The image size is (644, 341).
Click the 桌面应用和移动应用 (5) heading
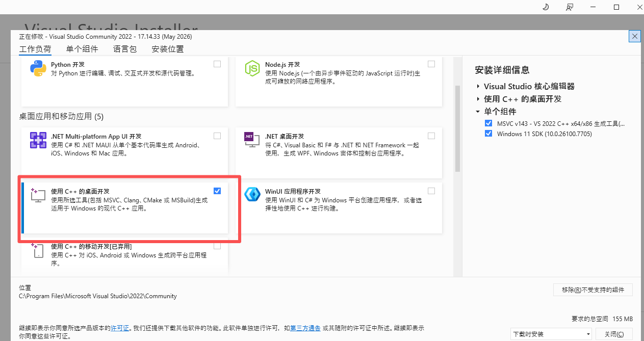(61, 117)
